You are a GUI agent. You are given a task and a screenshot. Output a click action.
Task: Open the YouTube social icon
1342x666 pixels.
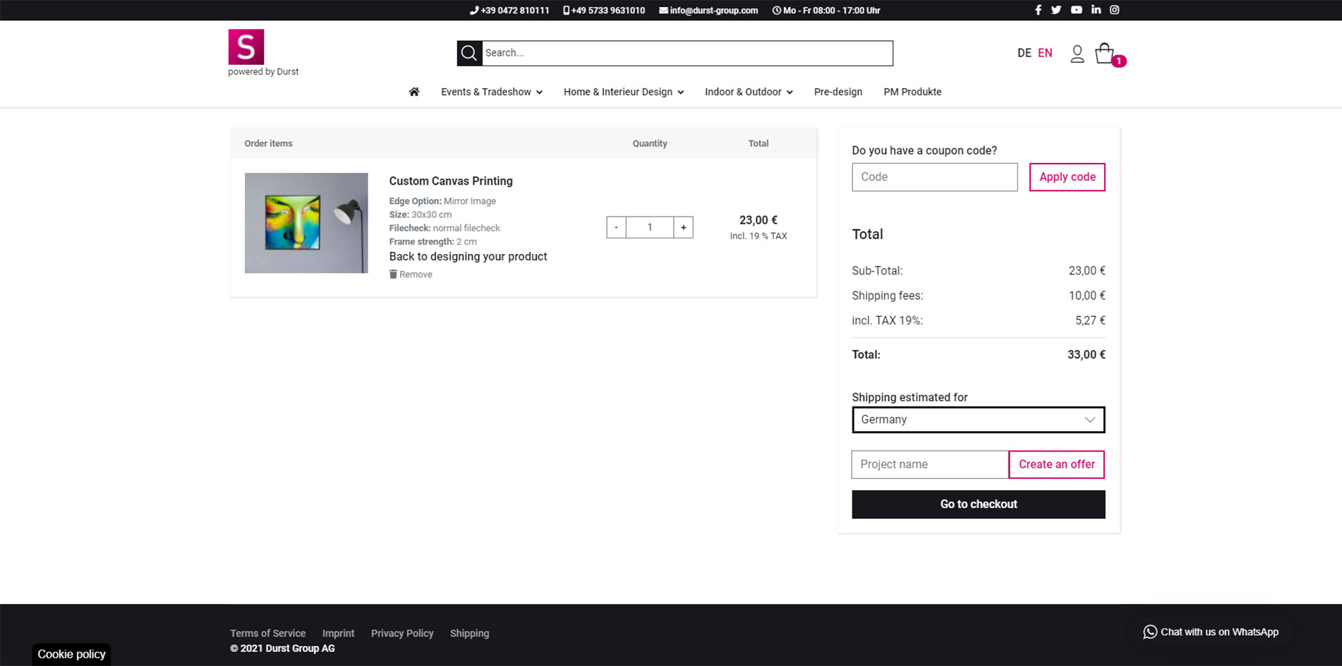[1076, 10]
